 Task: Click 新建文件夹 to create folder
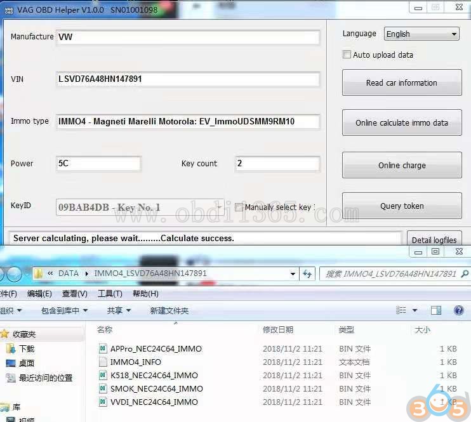click(169, 310)
